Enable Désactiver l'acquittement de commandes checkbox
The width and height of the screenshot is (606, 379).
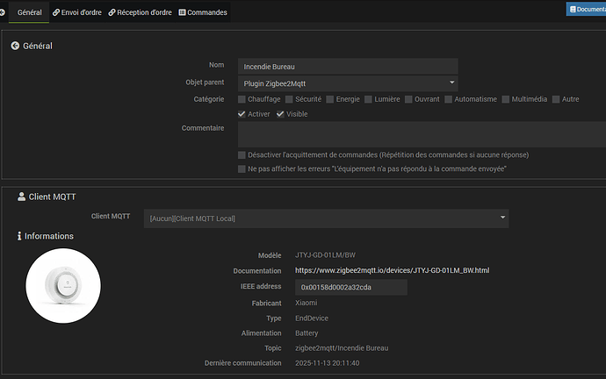[242, 154]
